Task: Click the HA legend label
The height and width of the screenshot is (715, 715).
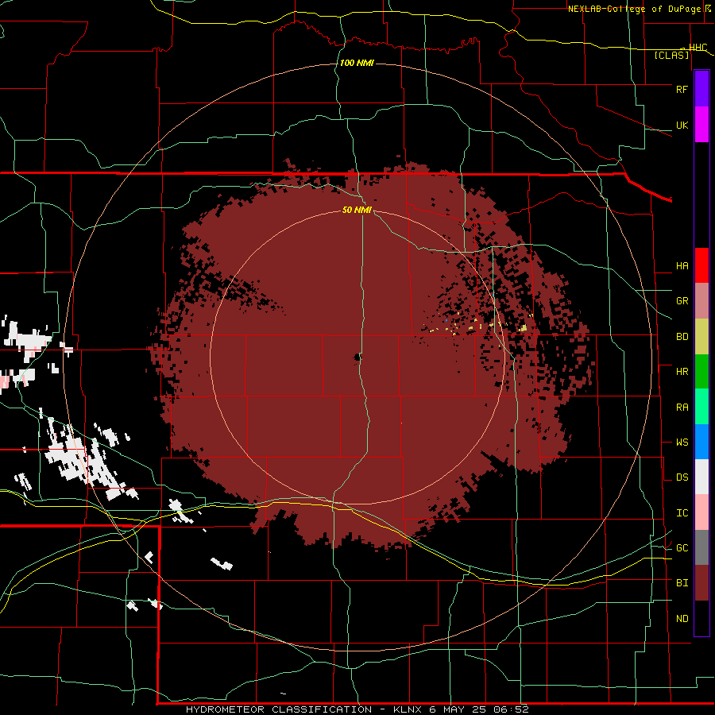Action: click(682, 265)
